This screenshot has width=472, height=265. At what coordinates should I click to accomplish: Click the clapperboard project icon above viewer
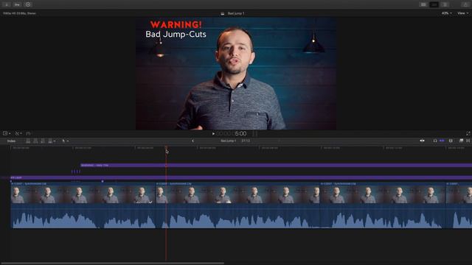pos(223,13)
